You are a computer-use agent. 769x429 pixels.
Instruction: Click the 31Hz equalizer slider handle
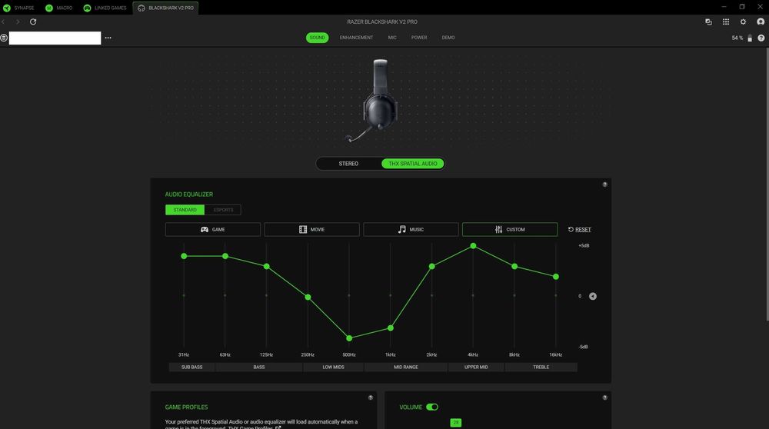click(x=184, y=256)
